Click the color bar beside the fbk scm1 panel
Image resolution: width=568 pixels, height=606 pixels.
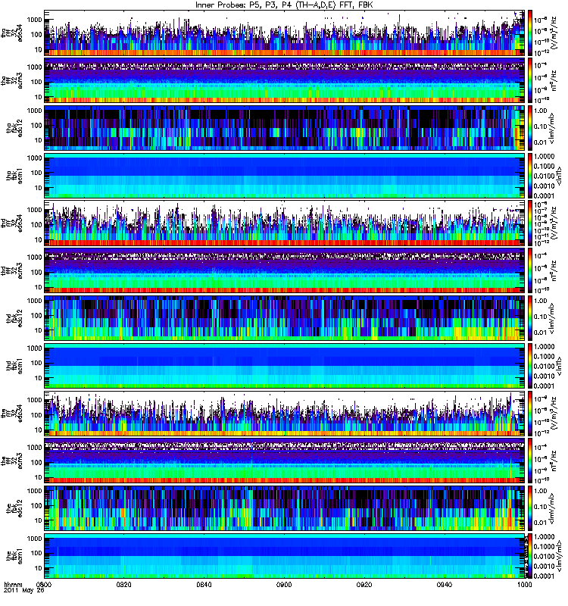coord(529,556)
